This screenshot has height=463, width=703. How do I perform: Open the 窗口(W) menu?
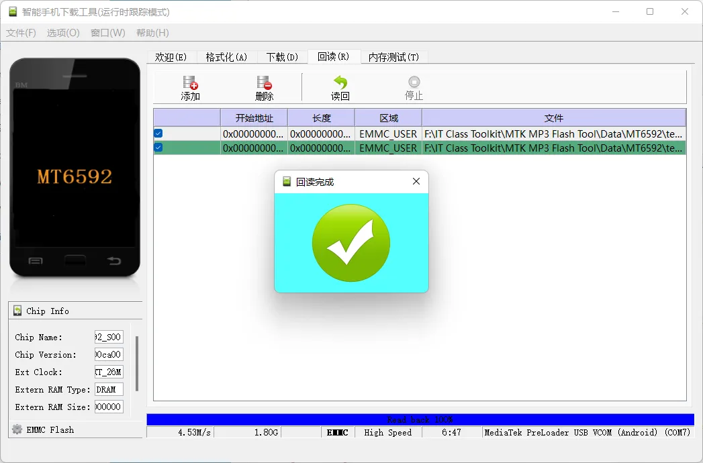click(x=107, y=33)
